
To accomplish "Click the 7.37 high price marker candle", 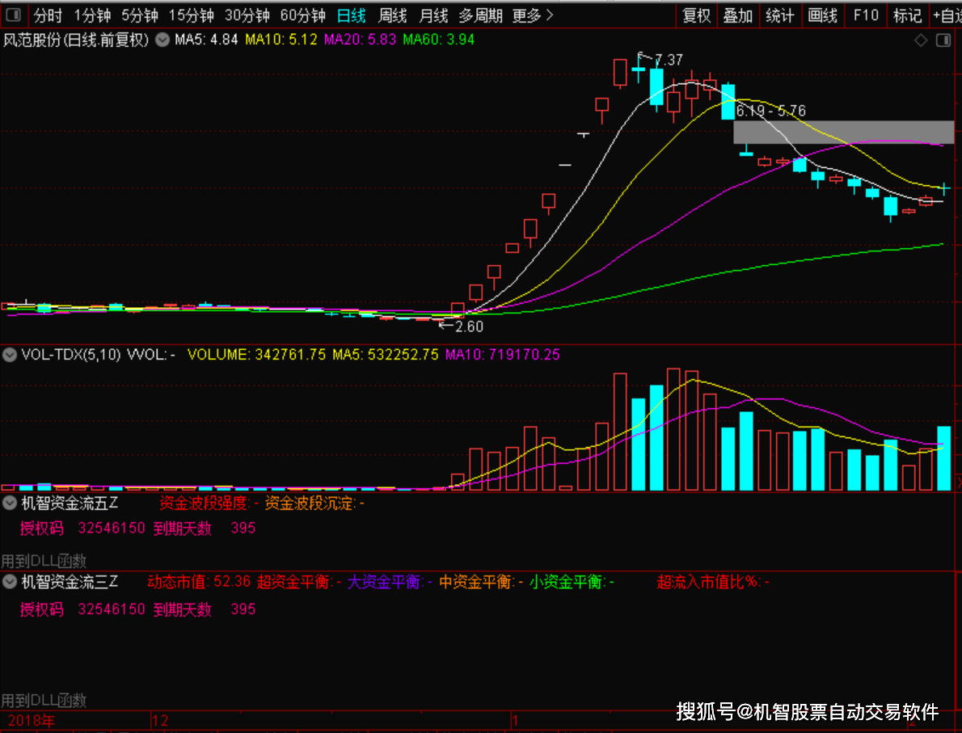I will click(x=639, y=68).
